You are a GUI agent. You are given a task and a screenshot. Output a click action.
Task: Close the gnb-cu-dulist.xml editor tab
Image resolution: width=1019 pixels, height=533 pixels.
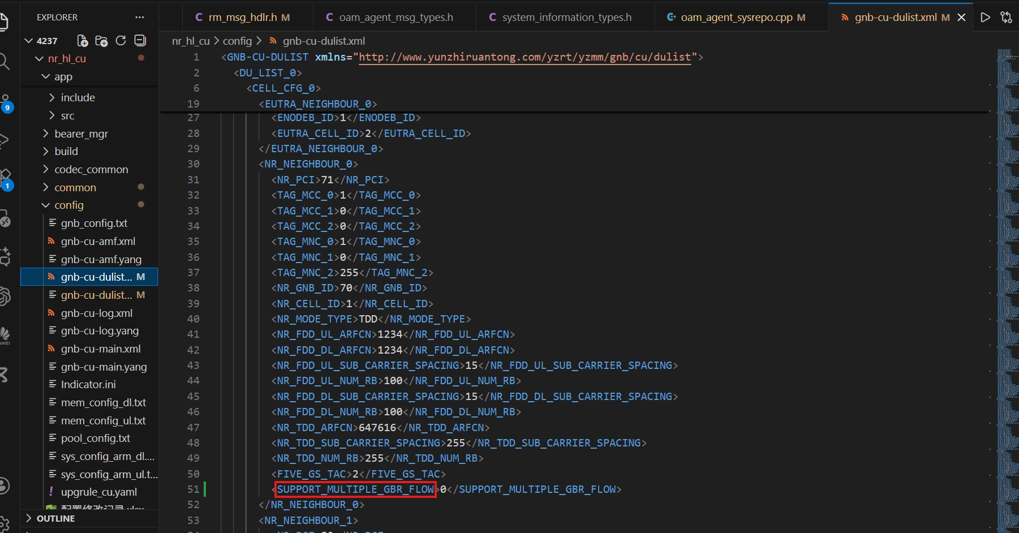[x=961, y=18]
